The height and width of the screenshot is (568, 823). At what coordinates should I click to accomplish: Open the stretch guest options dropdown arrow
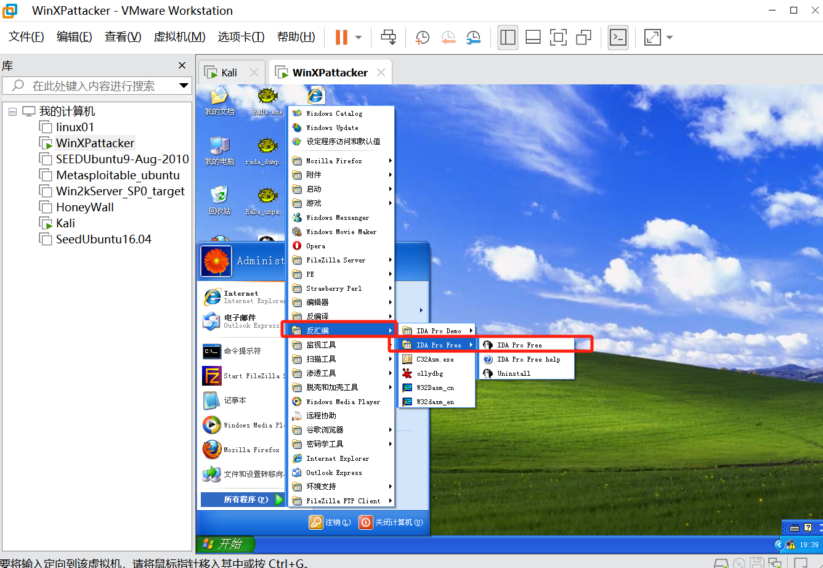670,38
